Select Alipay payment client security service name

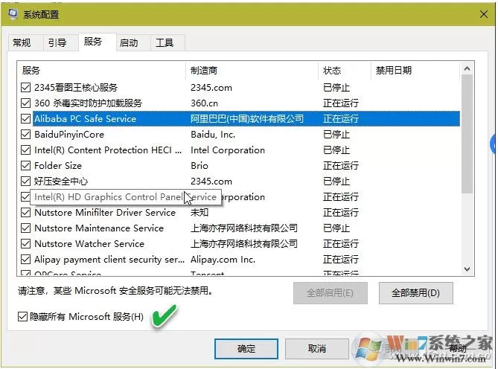tap(109, 260)
